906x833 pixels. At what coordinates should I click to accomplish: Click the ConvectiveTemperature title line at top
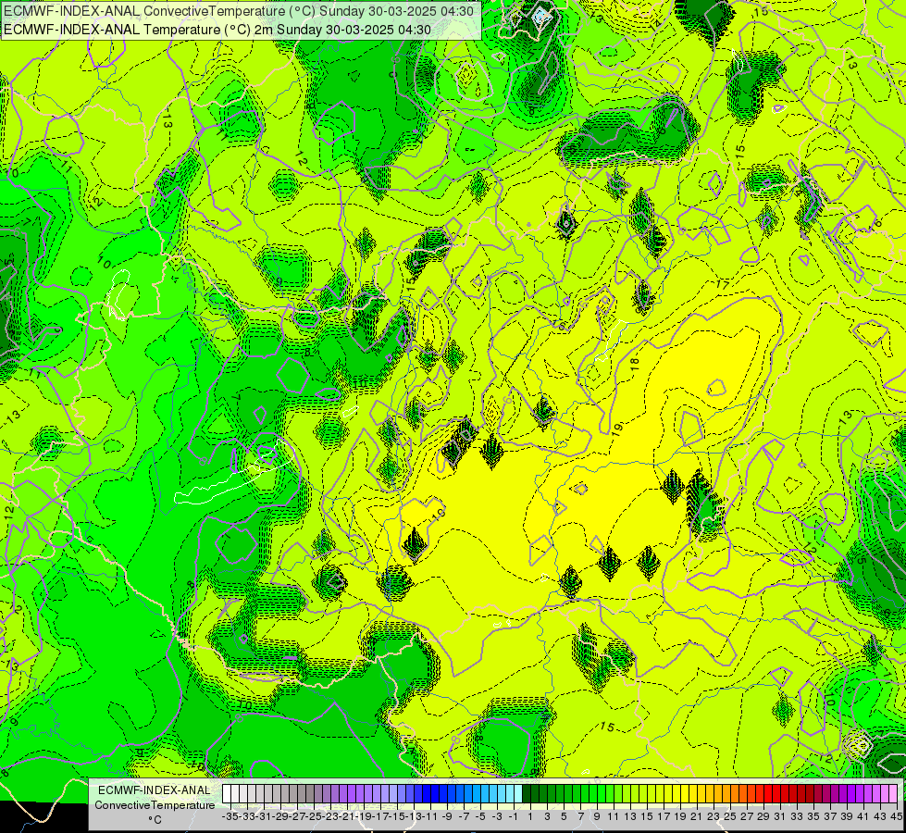(239, 11)
